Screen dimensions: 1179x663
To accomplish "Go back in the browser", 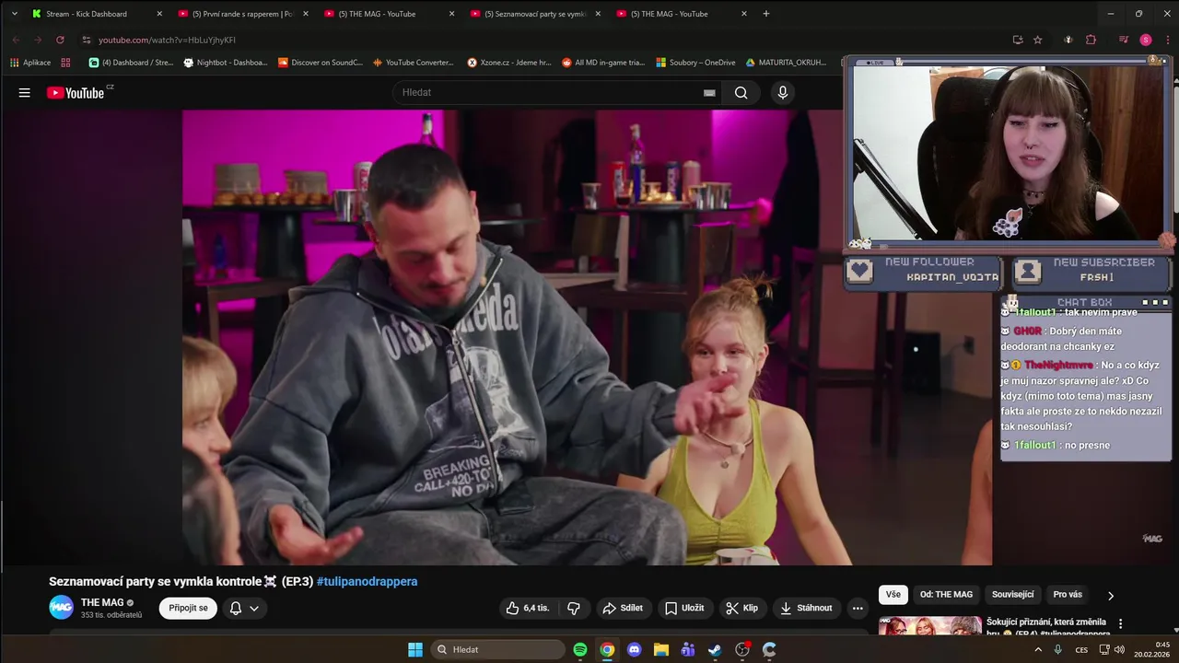I will (x=16, y=40).
